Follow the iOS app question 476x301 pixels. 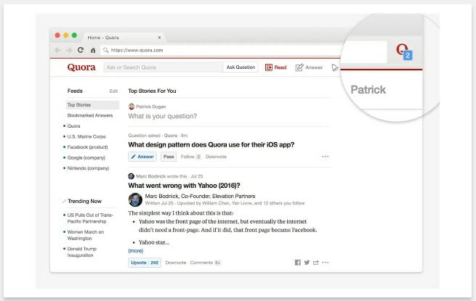coord(190,157)
